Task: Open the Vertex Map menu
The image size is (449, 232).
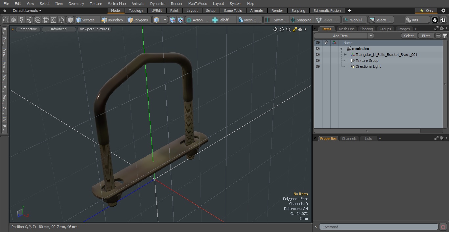Action: [x=117, y=4]
